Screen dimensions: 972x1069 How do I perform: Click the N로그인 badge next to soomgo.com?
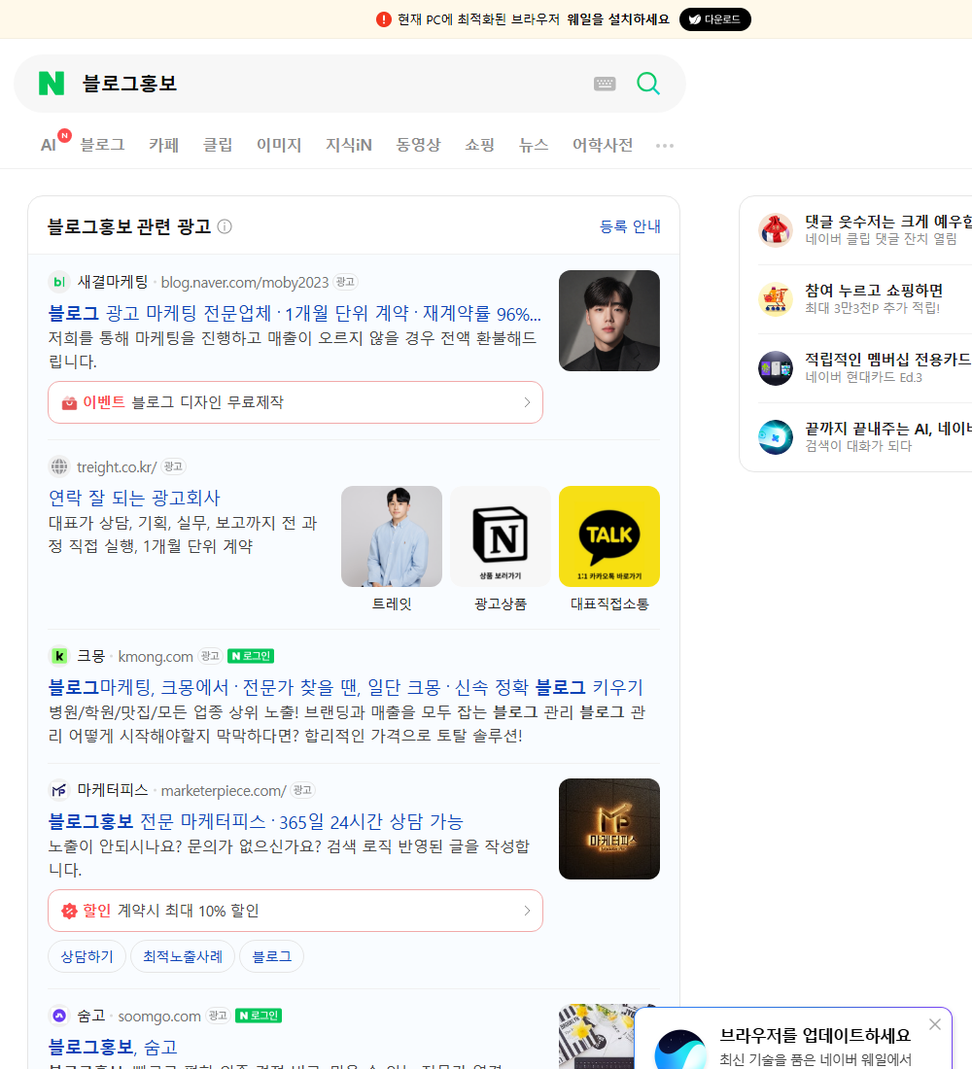point(259,1016)
